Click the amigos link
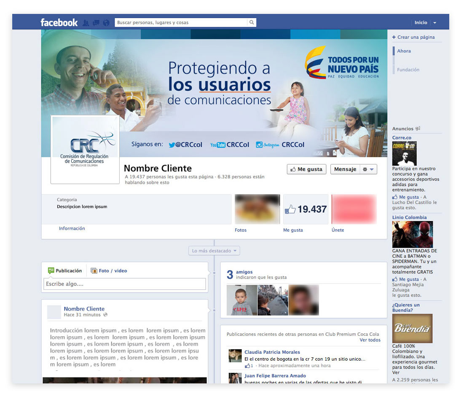Viewport: 464px width, 399px height. pyautogui.click(x=244, y=272)
